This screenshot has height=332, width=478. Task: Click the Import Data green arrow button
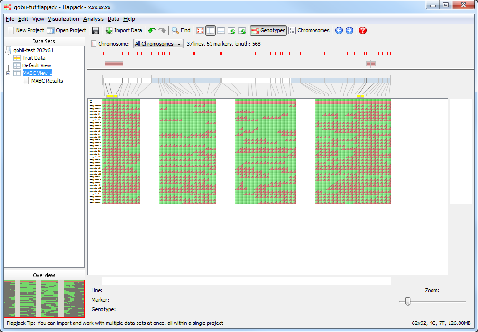pos(124,30)
